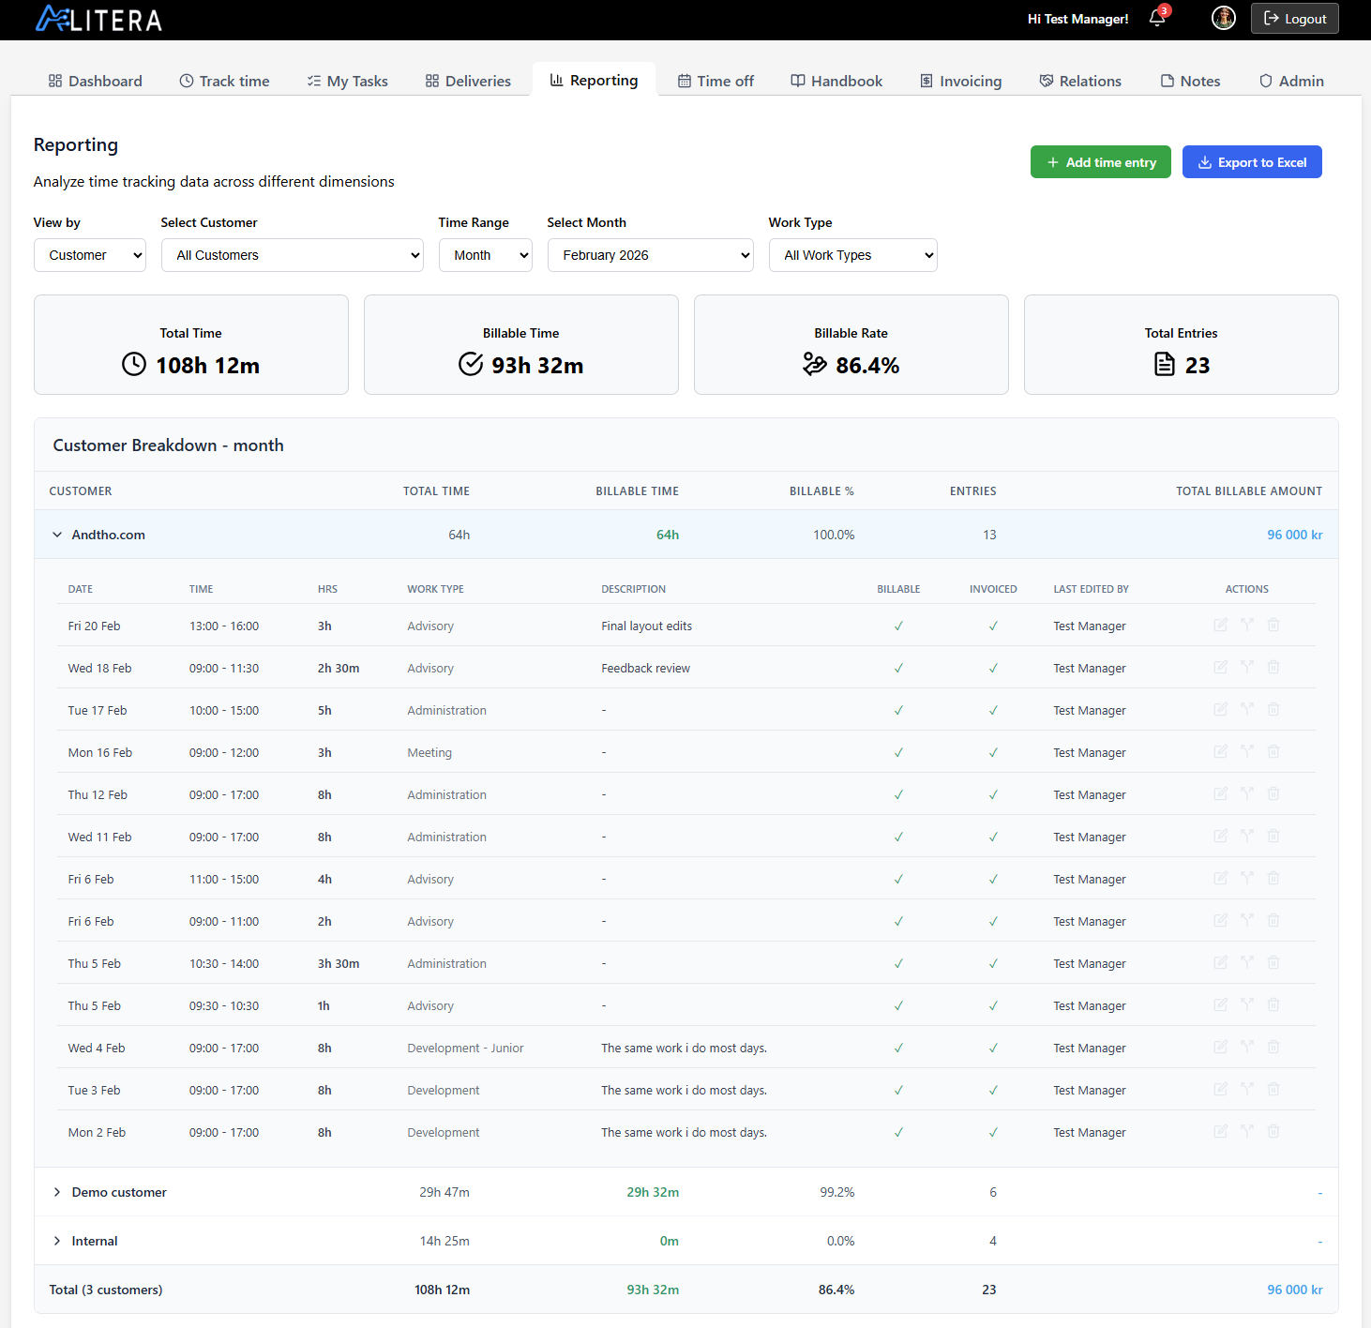Split the Tue 3 Feb entry
The height and width of the screenshot is (1328, 1371).
pos(1247,1089)
